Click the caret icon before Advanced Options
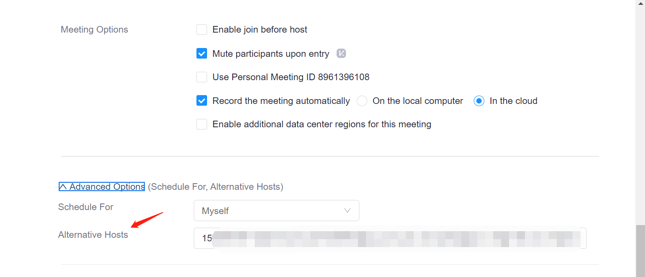Screen dimensions: 645x277 pyautogui.click(x=63, y=187)
